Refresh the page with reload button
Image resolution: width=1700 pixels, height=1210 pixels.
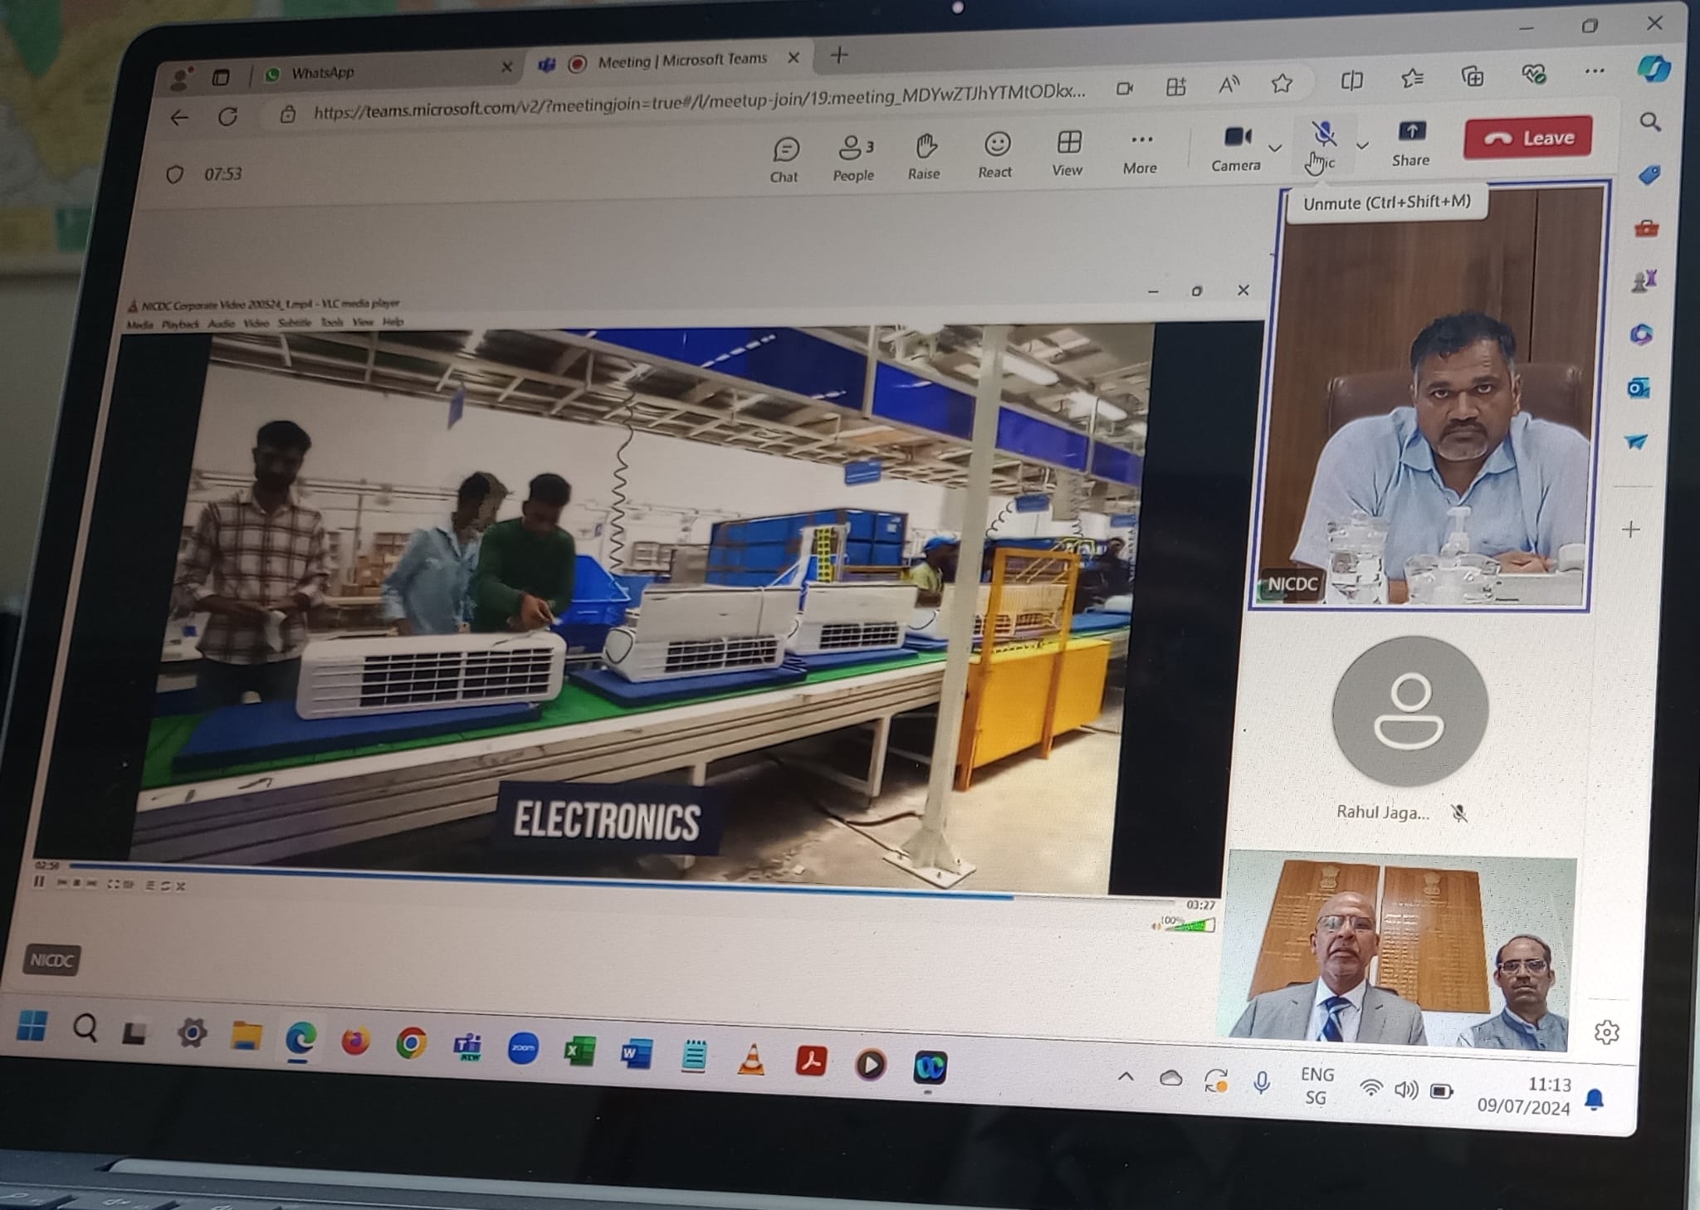click(x=227, y=117)
